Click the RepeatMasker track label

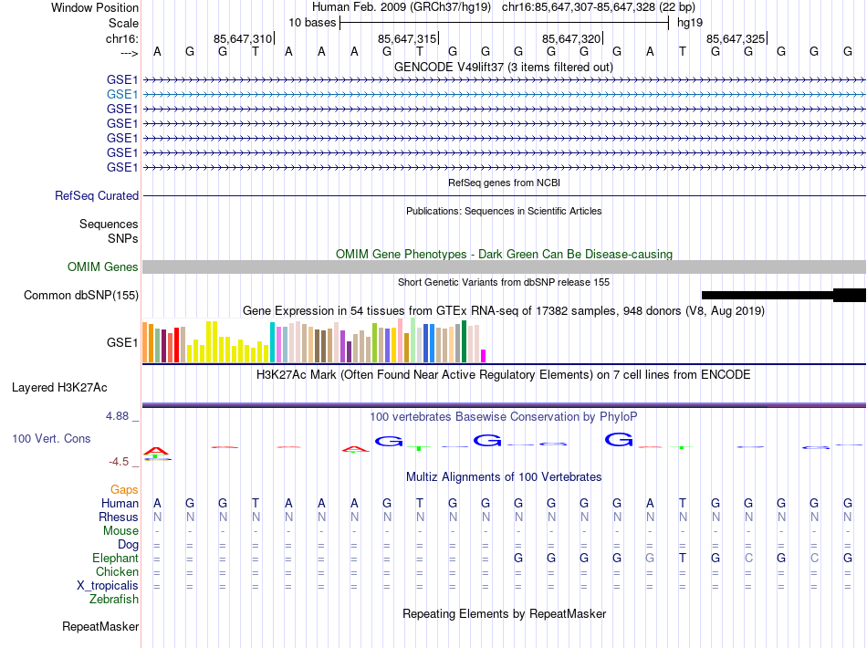click(100, 627)
